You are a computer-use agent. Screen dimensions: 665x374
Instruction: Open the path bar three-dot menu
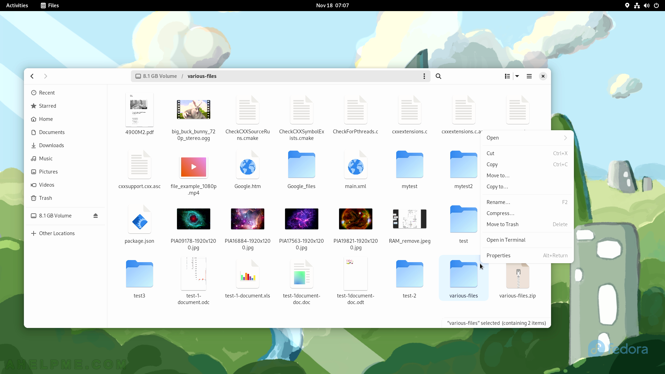coord(424,76)
